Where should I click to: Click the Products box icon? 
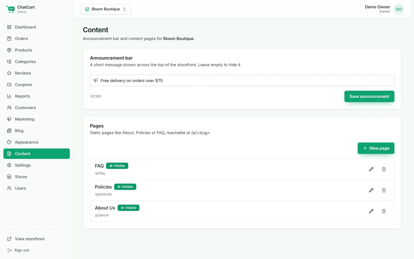coord(9,50)
